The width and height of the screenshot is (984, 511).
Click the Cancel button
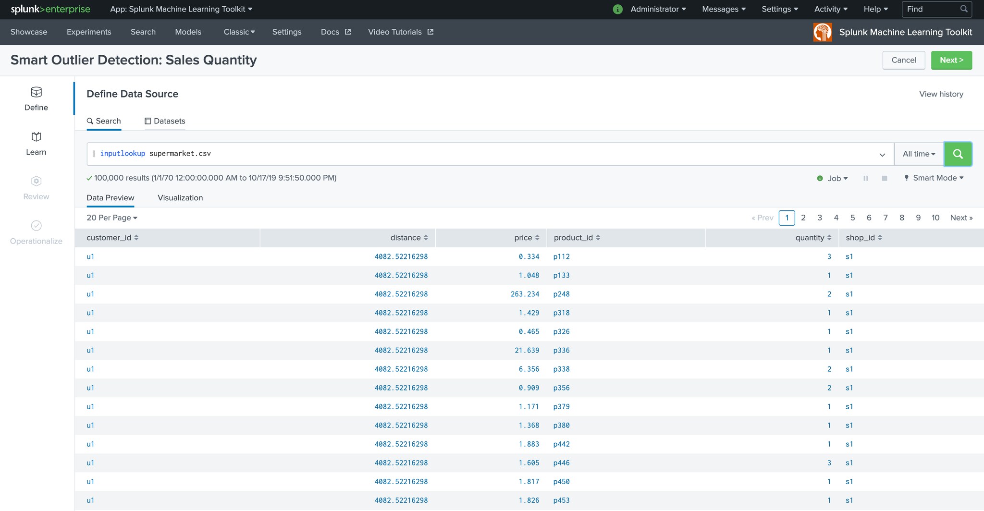[x=904, y=60]
